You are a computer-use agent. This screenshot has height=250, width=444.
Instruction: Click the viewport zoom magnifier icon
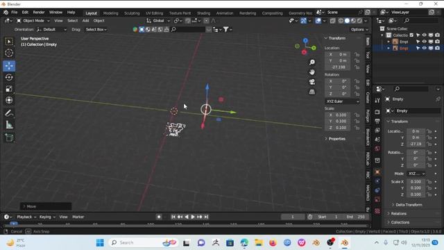click(x=311, y=62)
